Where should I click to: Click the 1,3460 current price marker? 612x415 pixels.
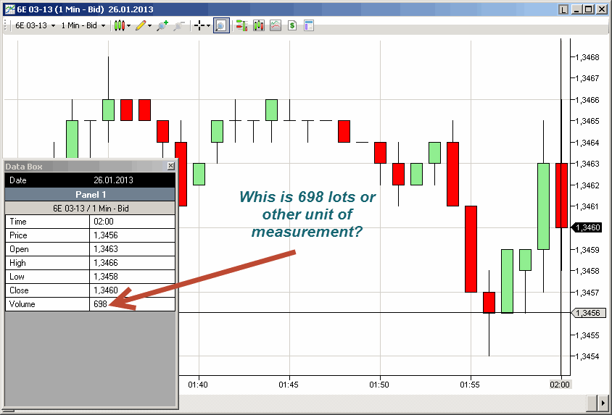(588, 227)
